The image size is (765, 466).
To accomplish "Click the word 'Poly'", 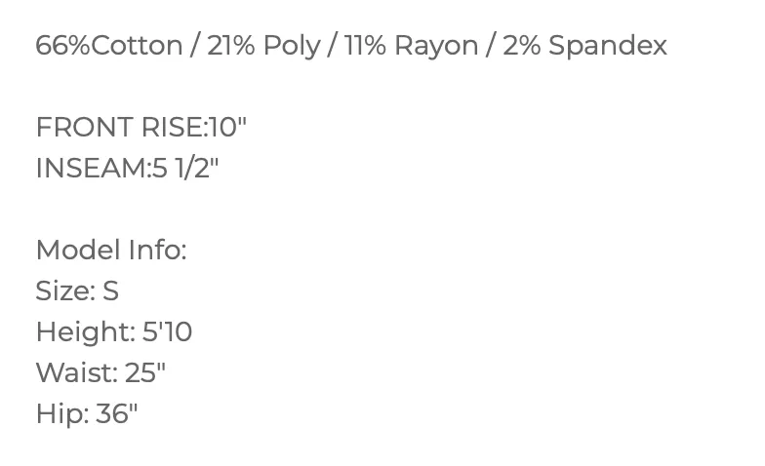I will [292, 47].
